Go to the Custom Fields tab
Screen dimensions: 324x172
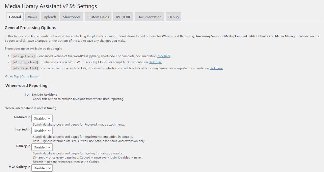(x=98, y=17)
